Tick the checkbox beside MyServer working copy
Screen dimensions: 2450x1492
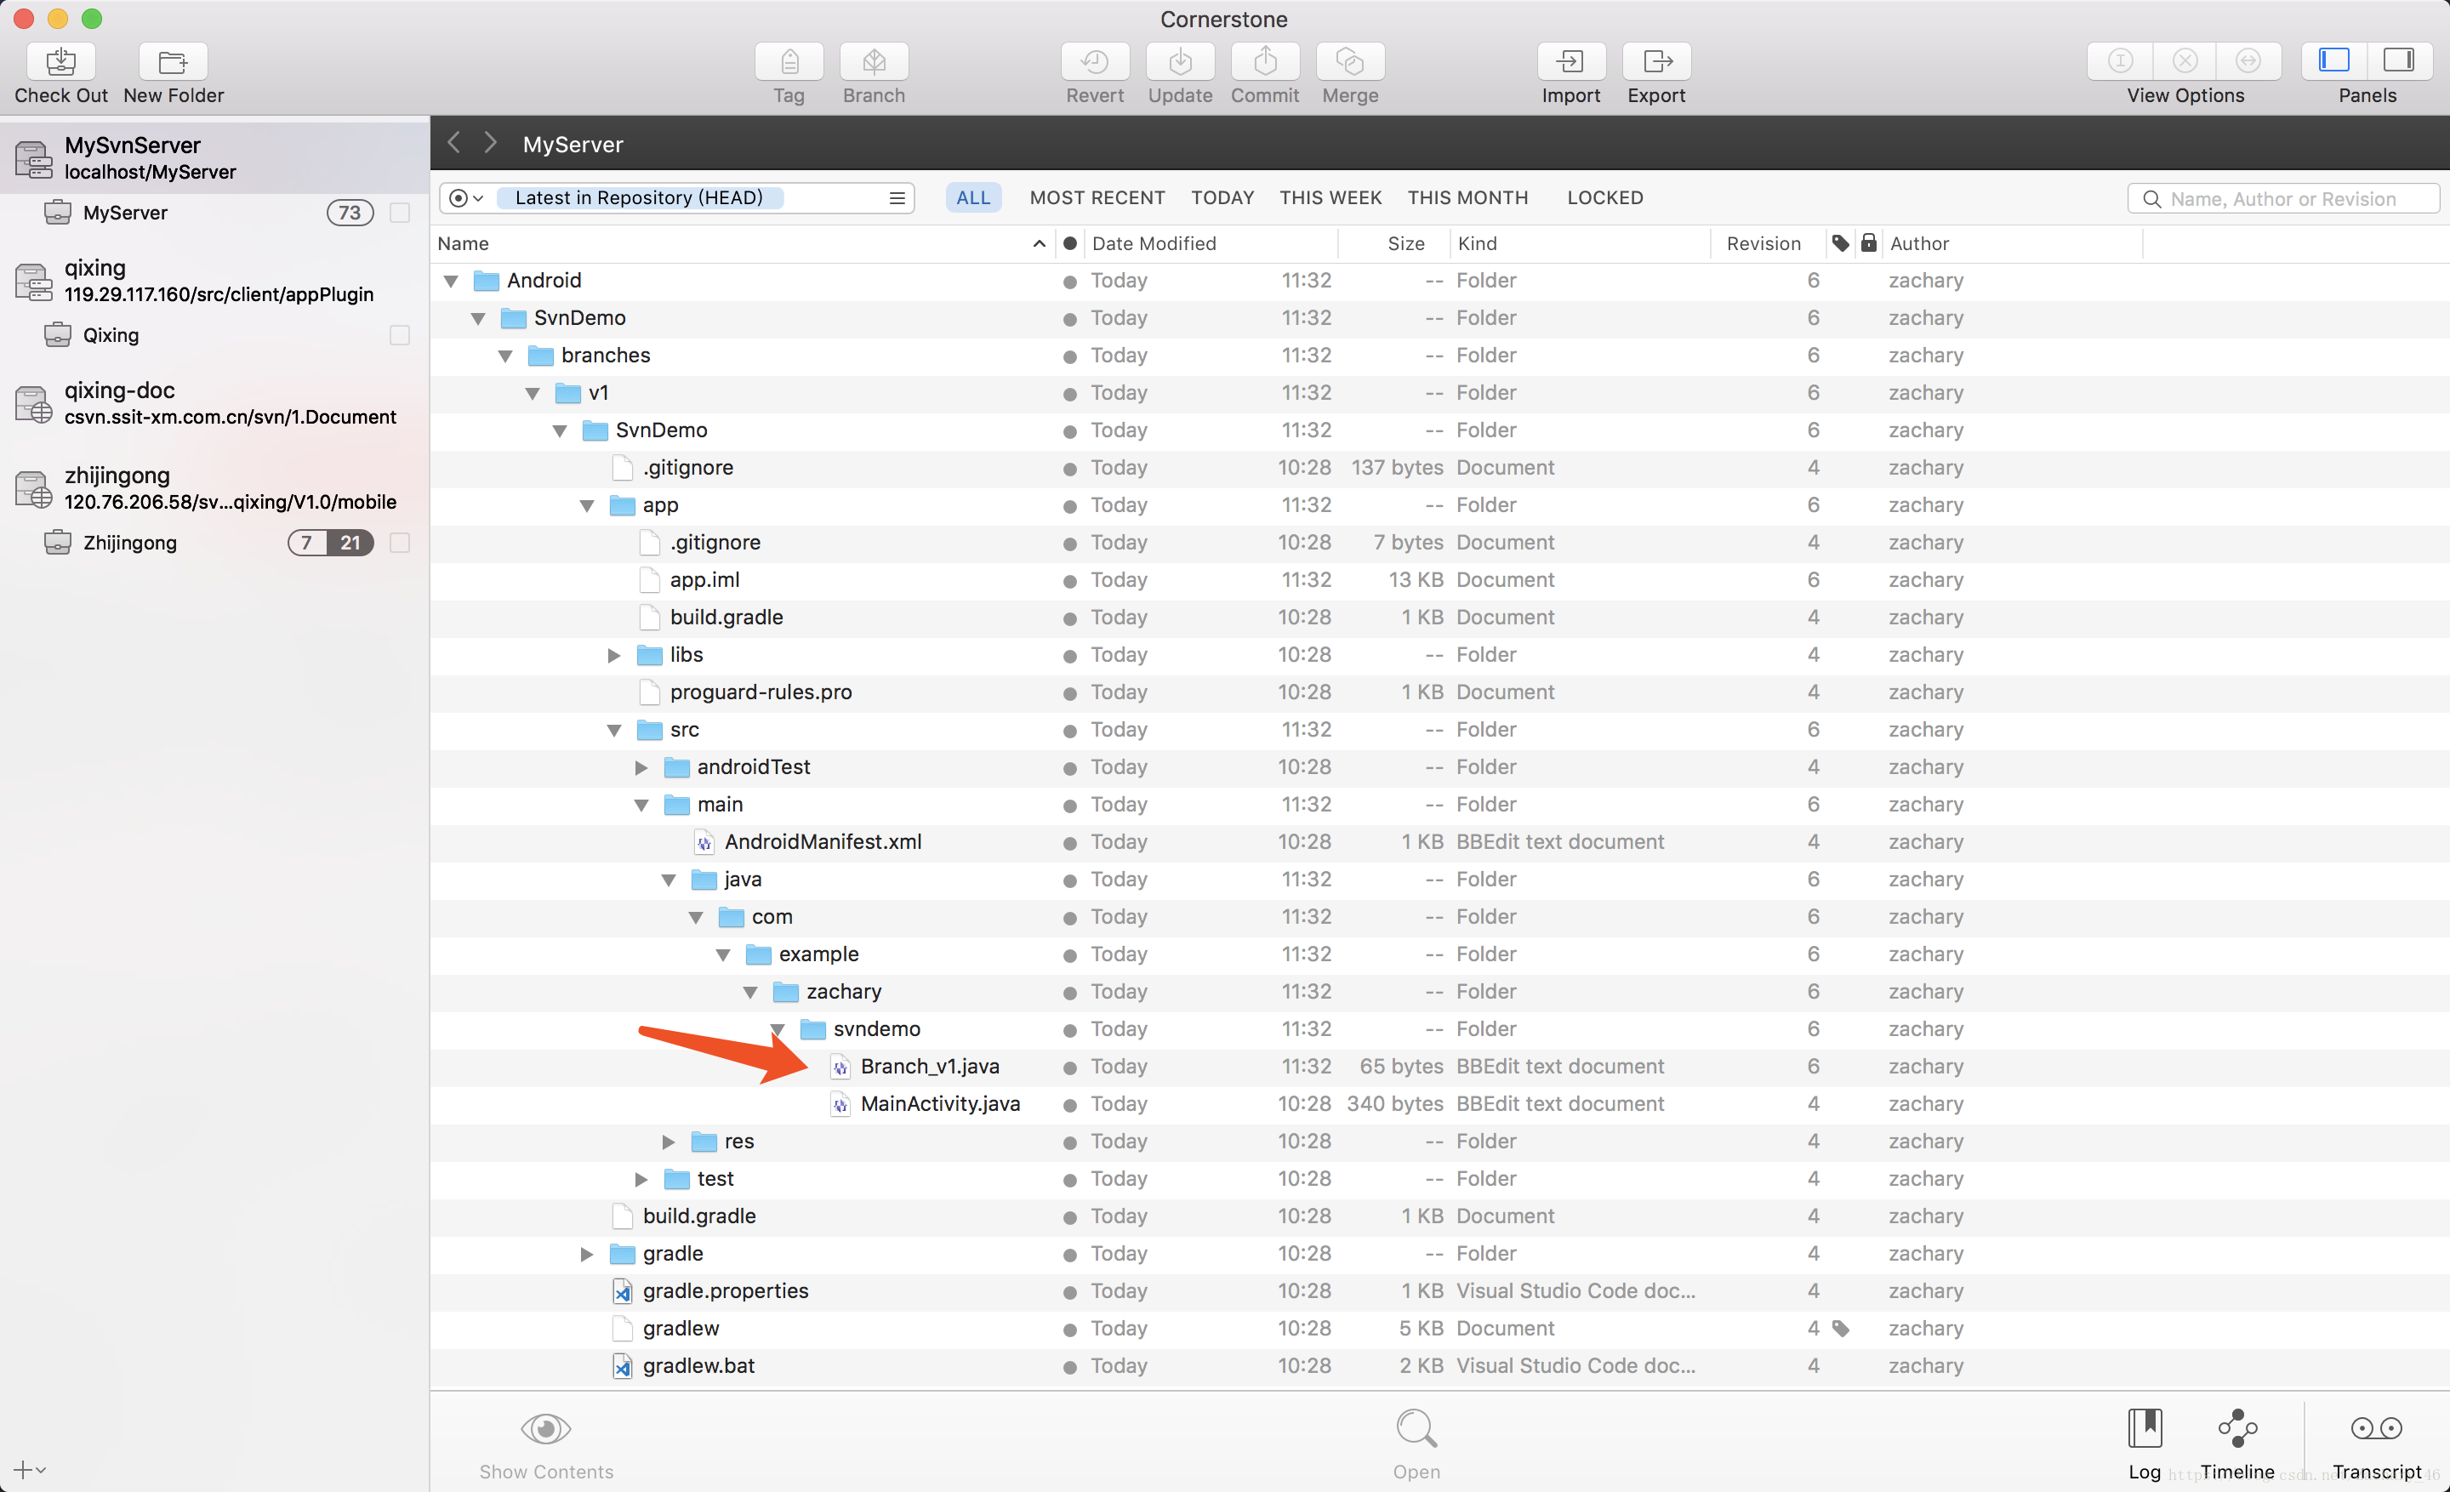(x=400, y=213)
